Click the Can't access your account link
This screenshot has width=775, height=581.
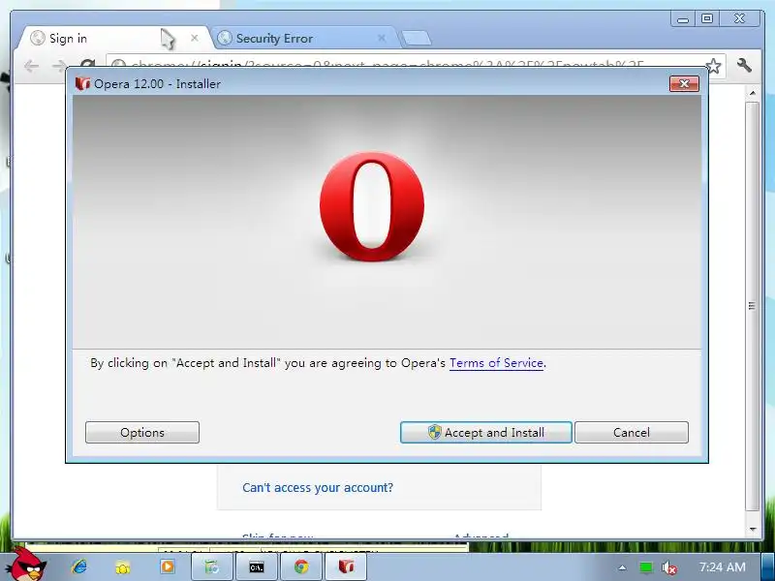pyautogui.click(x=318, y=488)
